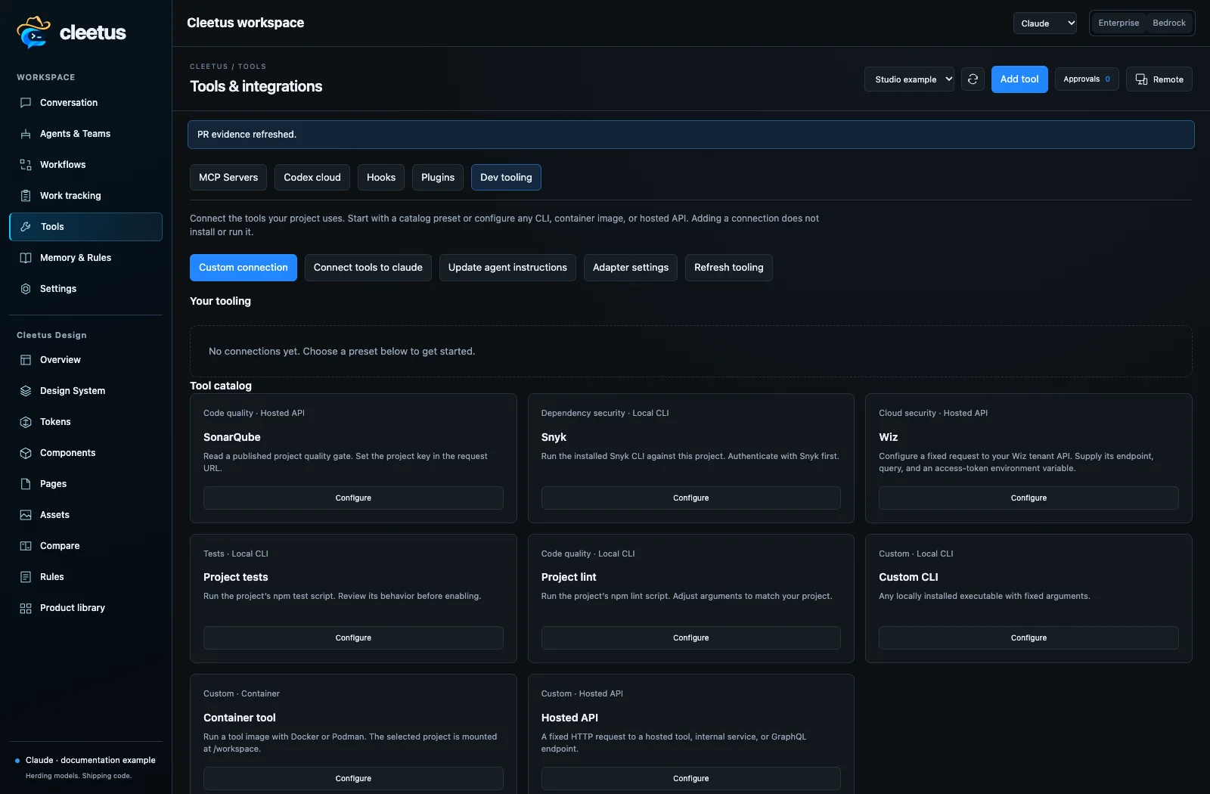Click the refresh icon beside Studio example
The width and height of the screenshot is (1210, 794).
[x=973, y=79]
